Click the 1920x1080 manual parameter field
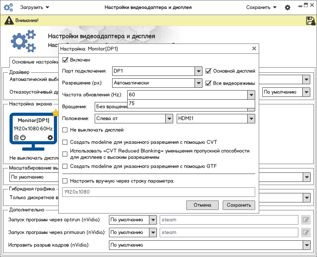Viewport: 317px width, 257px height. (158, 192)
